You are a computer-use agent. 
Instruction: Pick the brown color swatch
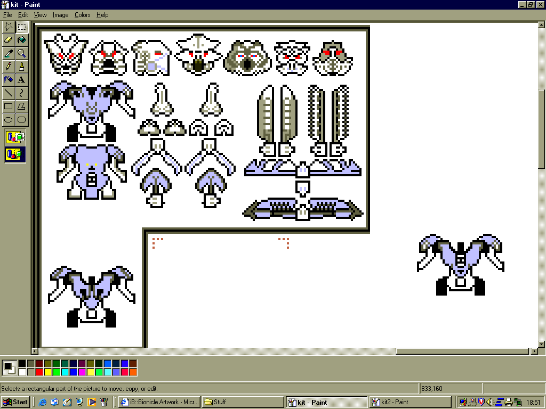[x=133, y=364]
